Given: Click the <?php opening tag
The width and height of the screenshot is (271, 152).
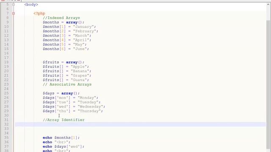Looking at the screenshot, I should point(39,13).
